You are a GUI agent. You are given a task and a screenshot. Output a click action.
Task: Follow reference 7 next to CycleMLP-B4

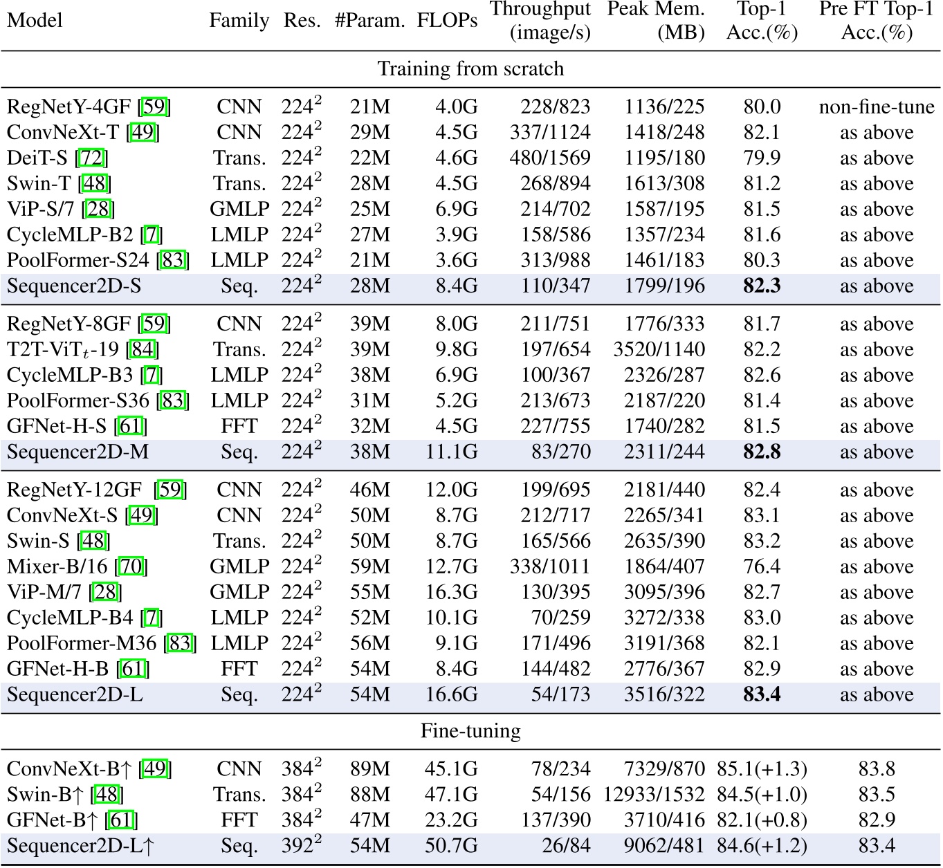click(x=152, y=618)
